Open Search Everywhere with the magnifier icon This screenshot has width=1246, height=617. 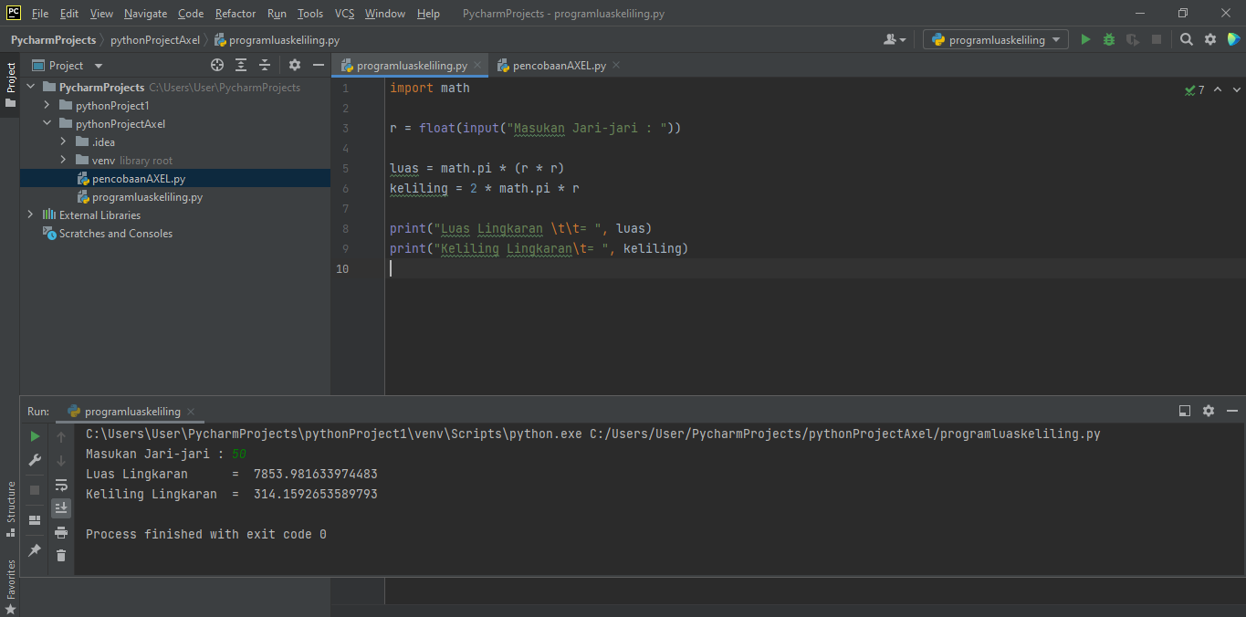(1186, 39)
